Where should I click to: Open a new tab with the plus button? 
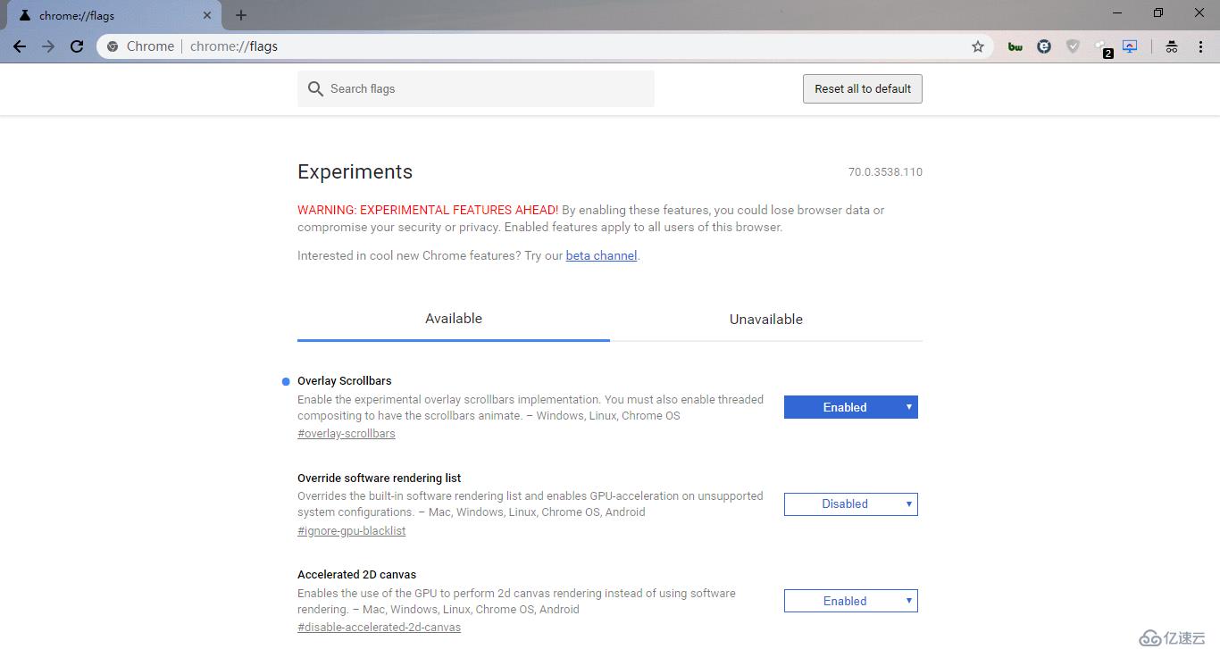241,15
